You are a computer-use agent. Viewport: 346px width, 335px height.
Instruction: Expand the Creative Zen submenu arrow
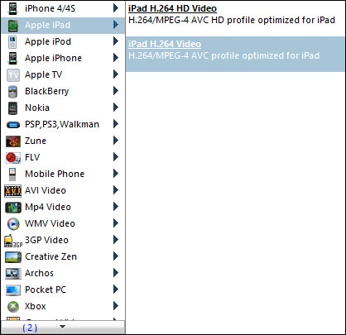click(116, 256)
